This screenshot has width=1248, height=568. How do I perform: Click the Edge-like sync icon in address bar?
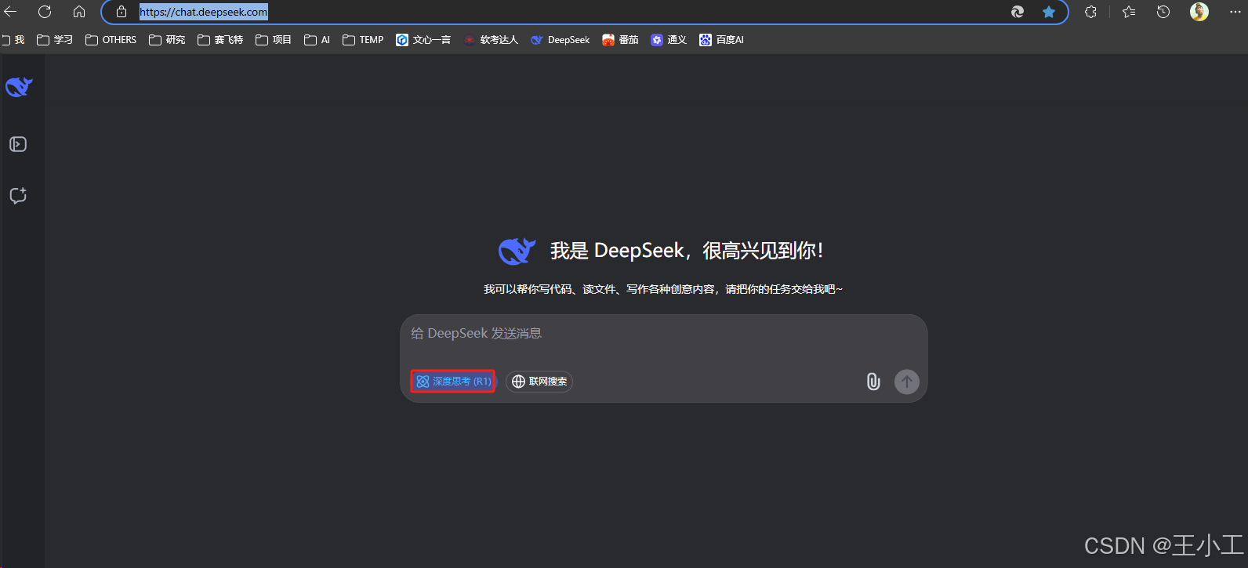(x=1018, y=12)
